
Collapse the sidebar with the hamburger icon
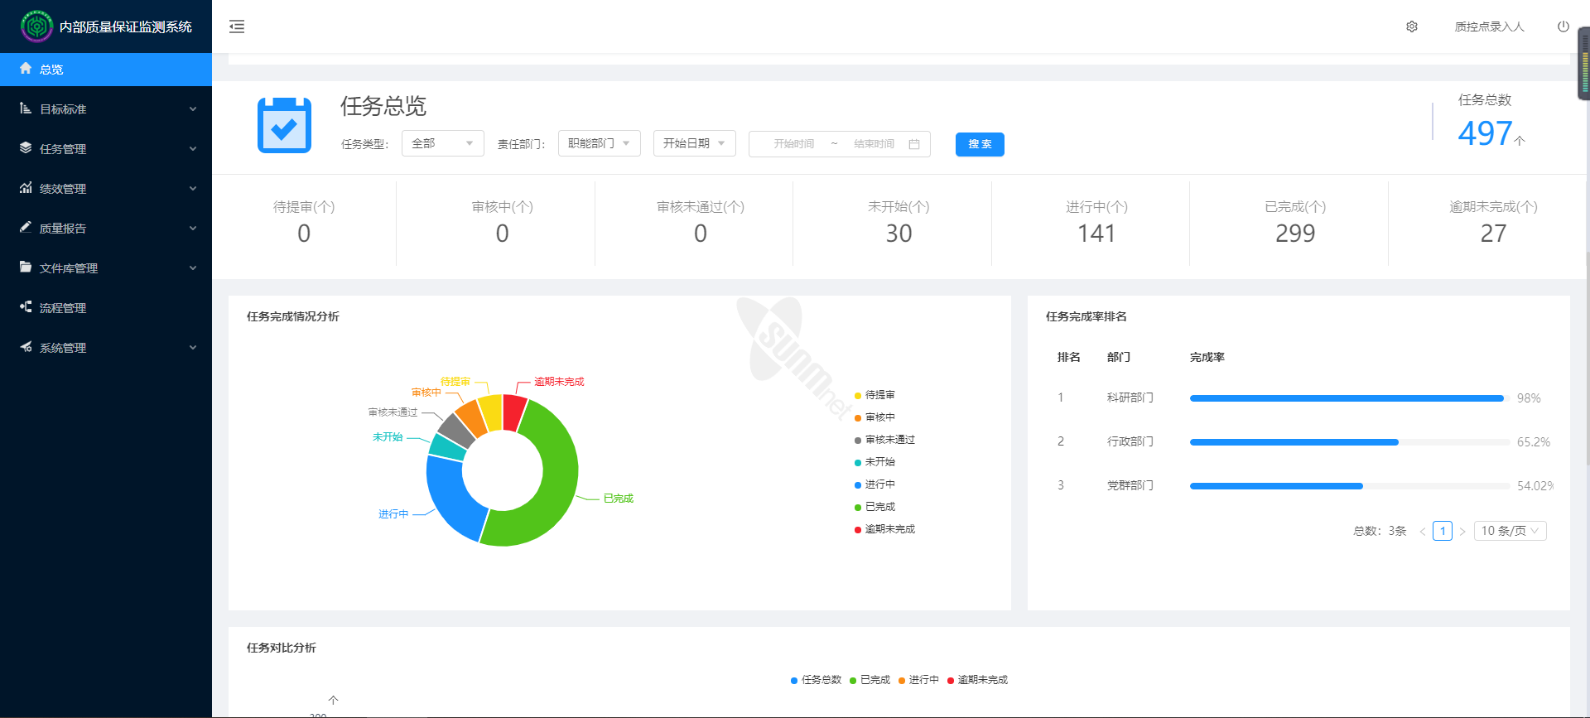(237, 27)
